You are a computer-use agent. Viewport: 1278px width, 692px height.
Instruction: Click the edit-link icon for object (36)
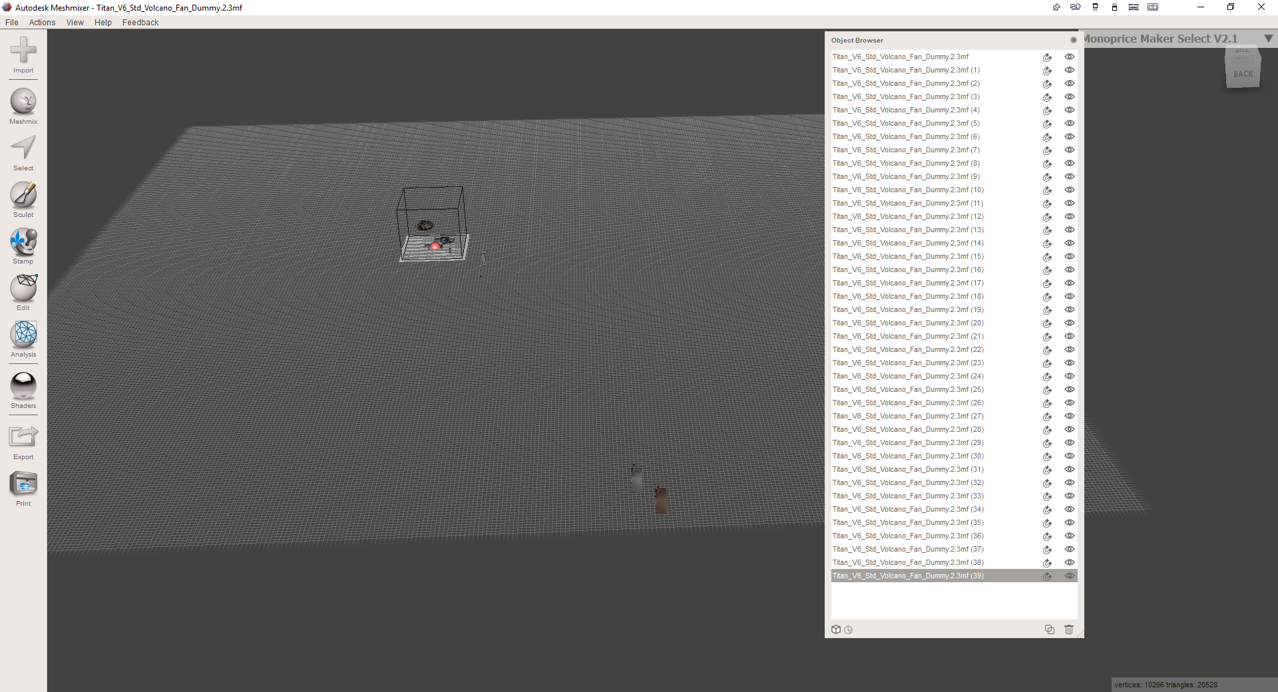coord(1047,536)
